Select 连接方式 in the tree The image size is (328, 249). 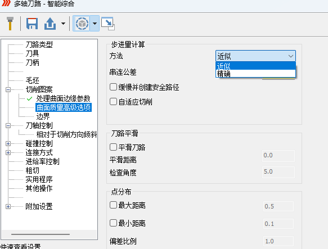(x=39, y=152)
